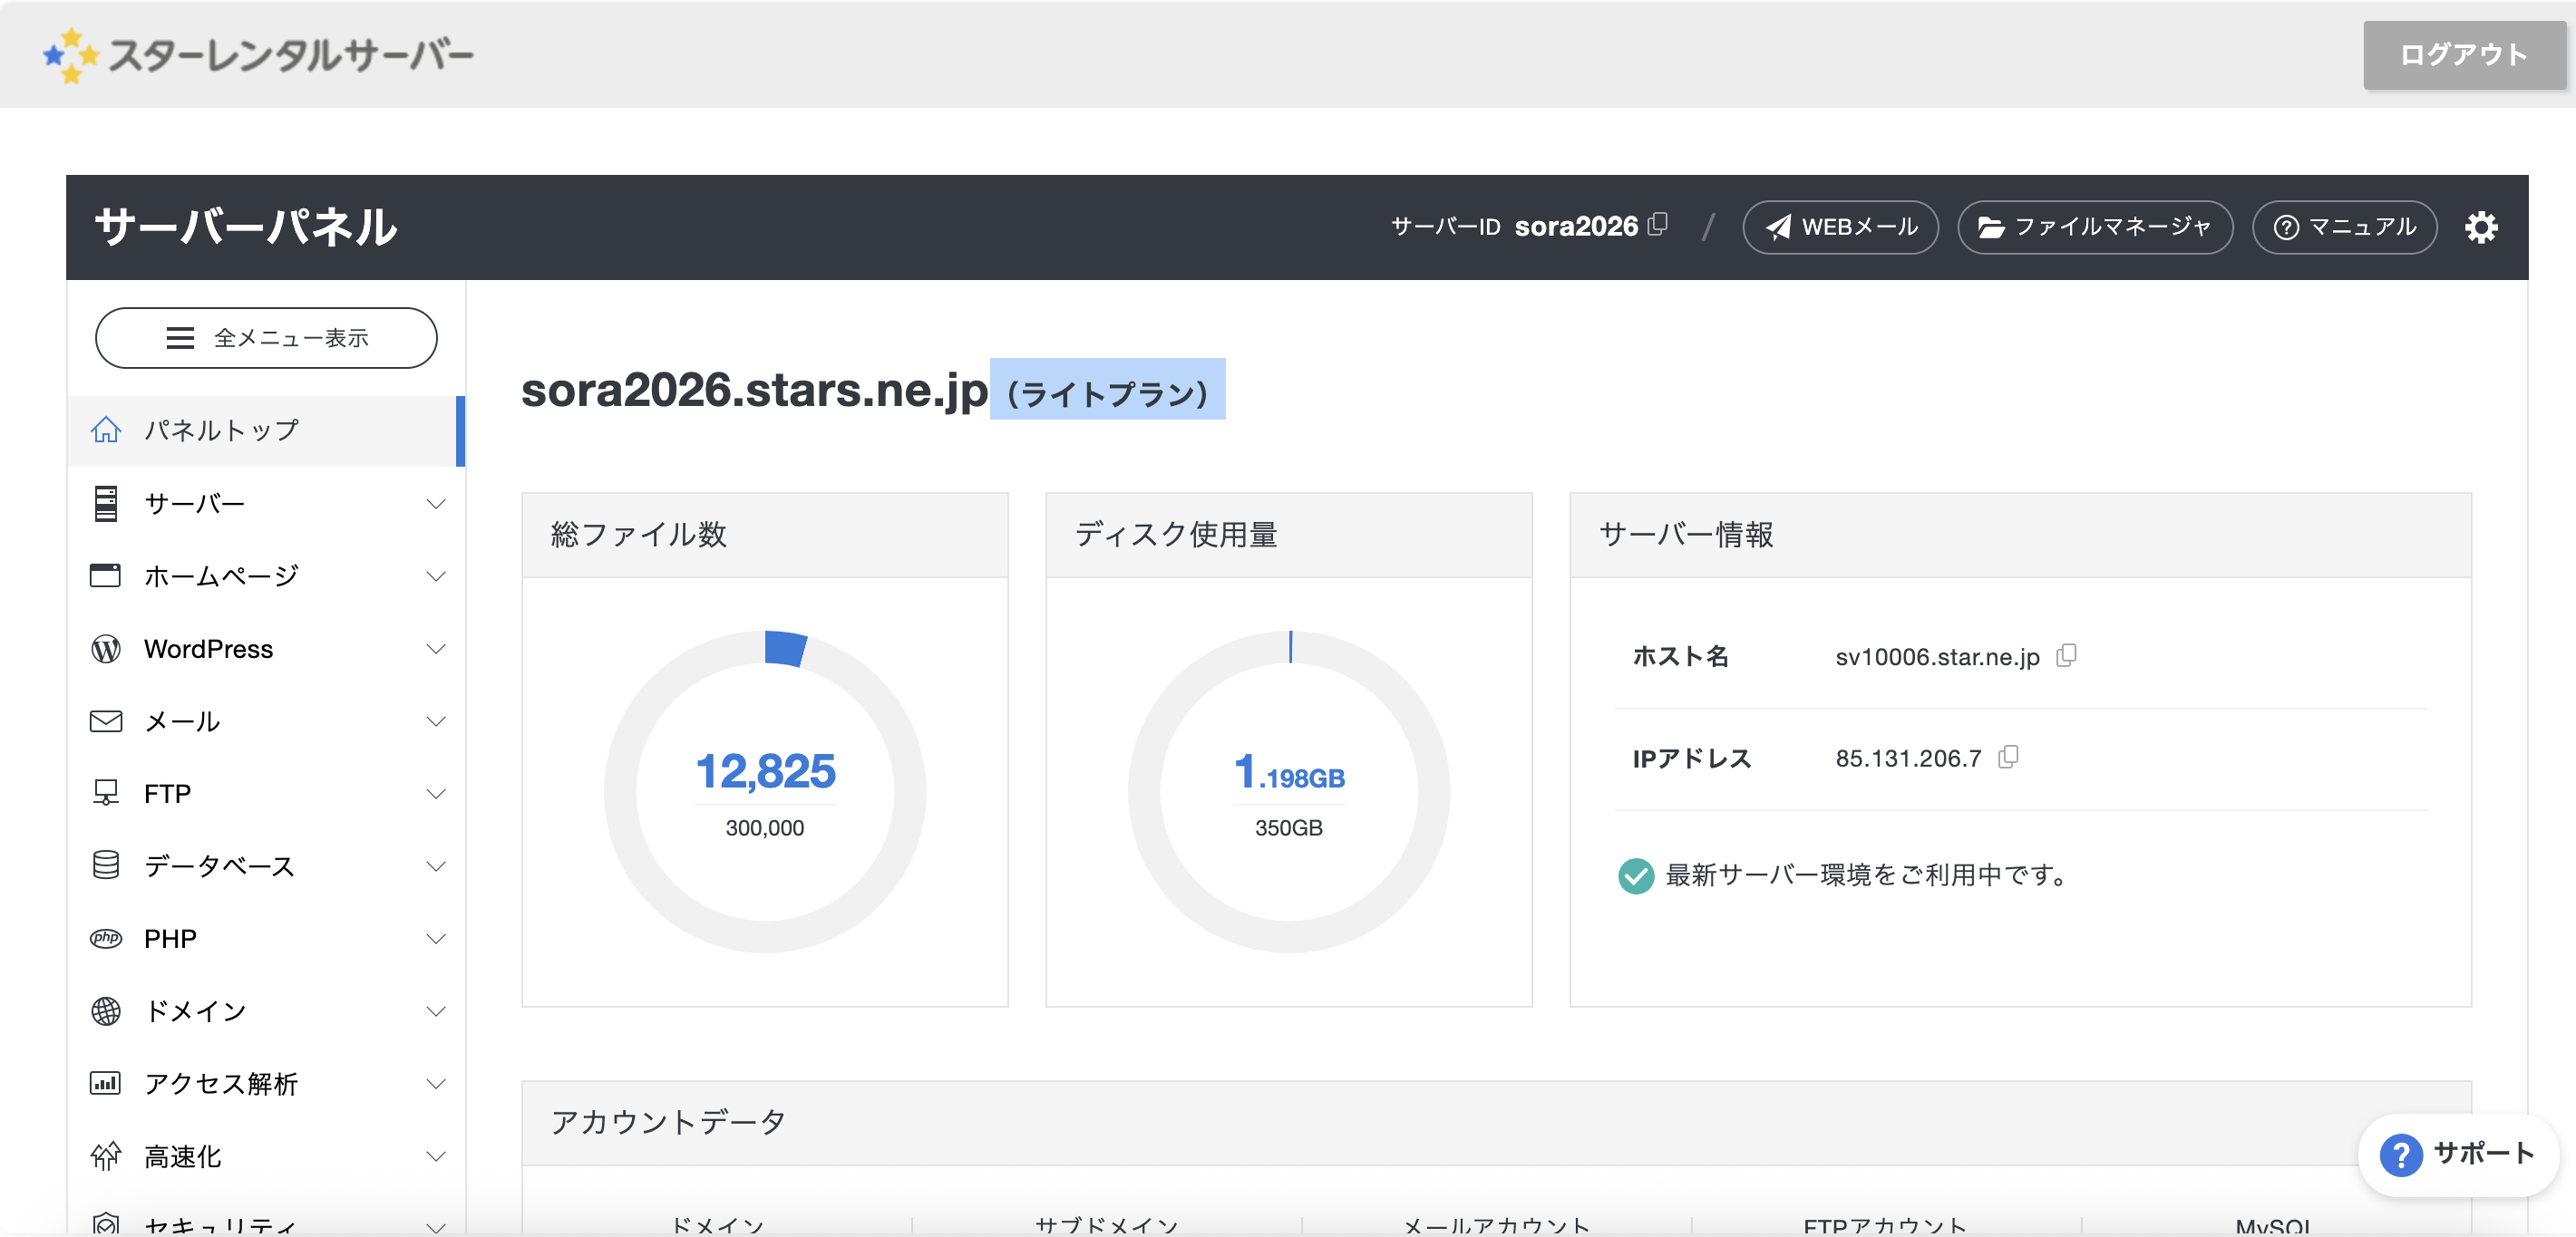Expand the サーバー menu chevron
The height and width of the screenshot is (1237, 2576).
(436, 504)
